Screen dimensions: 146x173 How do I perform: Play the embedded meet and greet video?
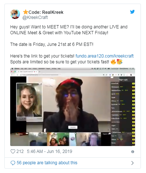72,107
